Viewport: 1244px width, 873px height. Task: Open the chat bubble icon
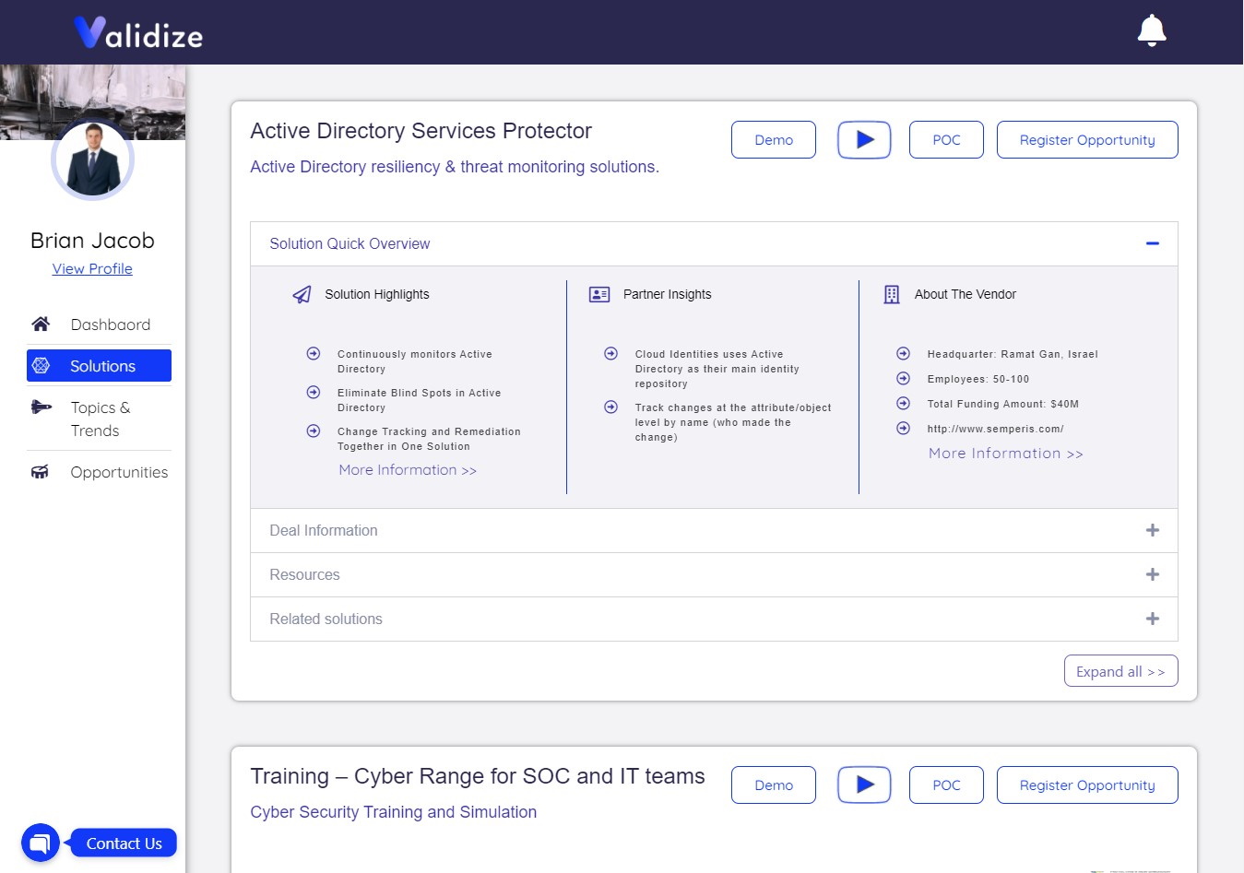(x=41, y=843)
